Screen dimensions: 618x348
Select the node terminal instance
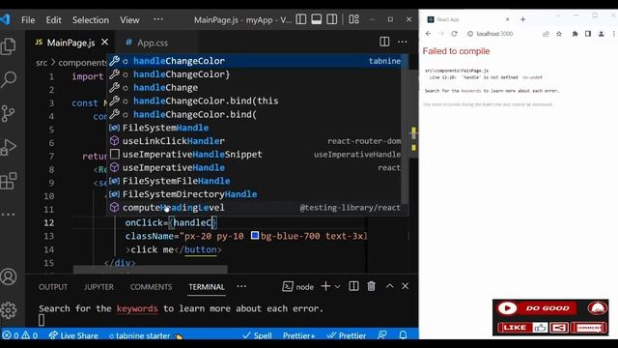click(298, 287)
